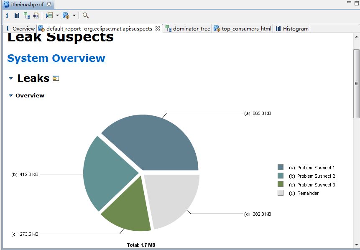Open the dominator tree toolbar icon
360x250 pixels.
[x=27, y=15]
